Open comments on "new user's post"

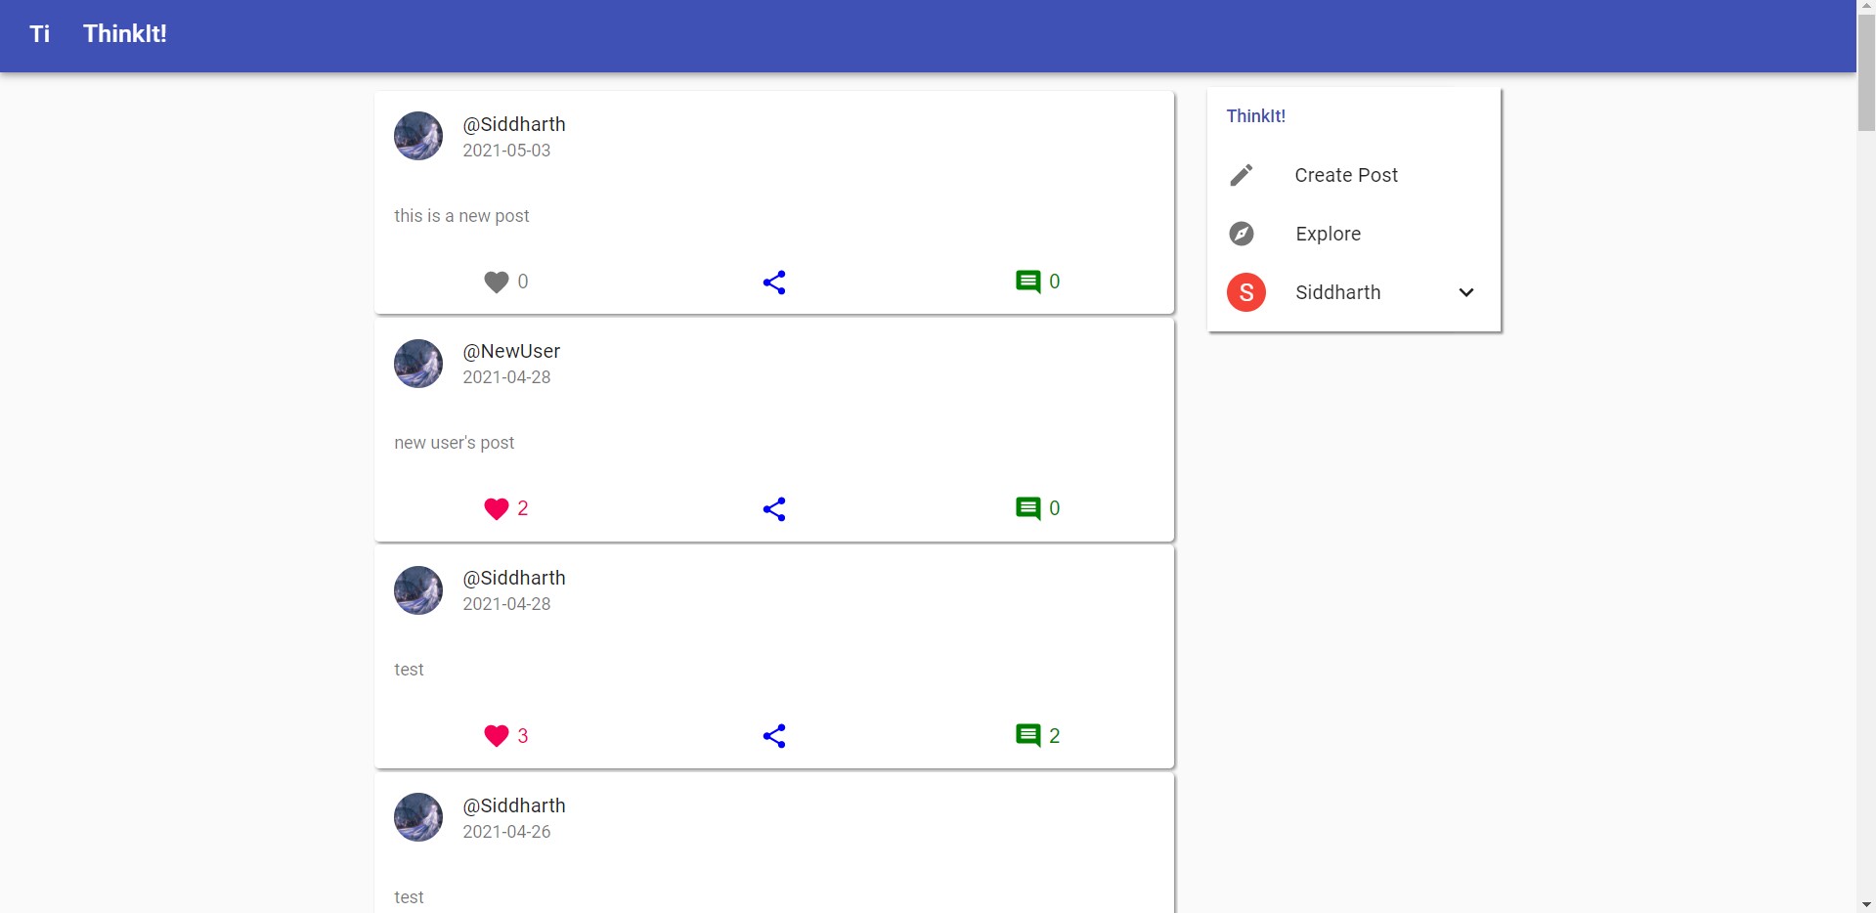1028,508
